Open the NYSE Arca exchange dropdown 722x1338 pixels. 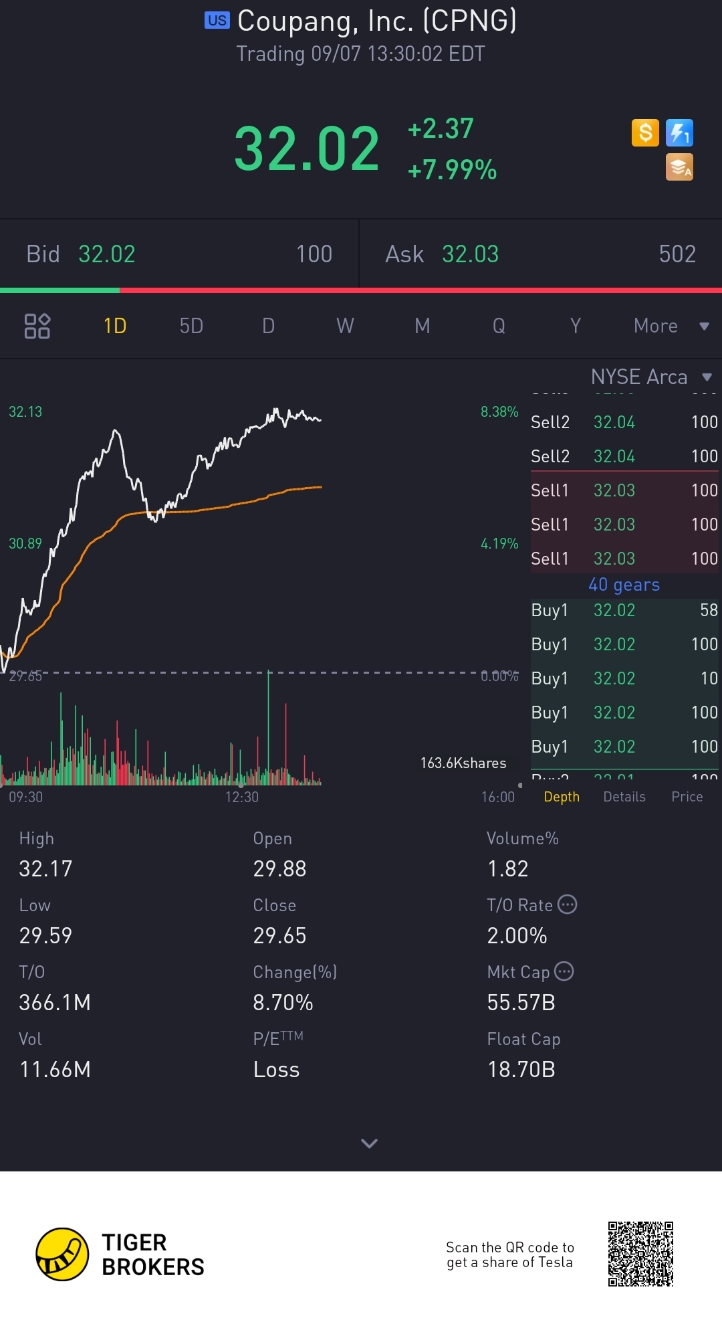(x=652, y=377)
